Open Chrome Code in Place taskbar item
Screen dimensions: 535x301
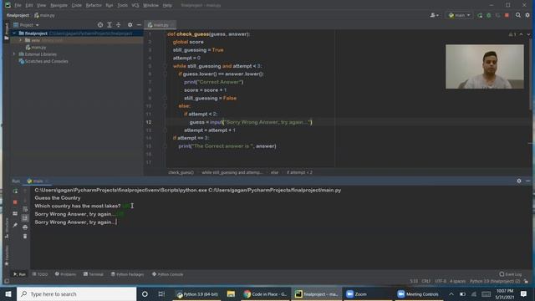click(265, 293)
